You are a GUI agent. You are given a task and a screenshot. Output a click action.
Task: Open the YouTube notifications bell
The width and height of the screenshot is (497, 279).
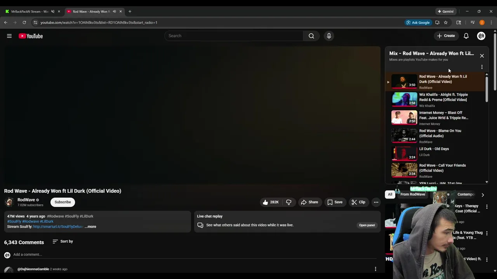tap(466, 36)
